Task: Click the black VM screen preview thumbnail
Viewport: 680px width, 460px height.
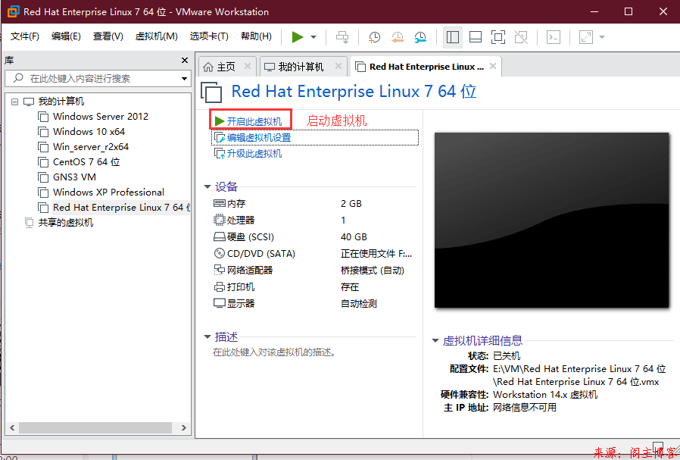Action: click(551, 221)
